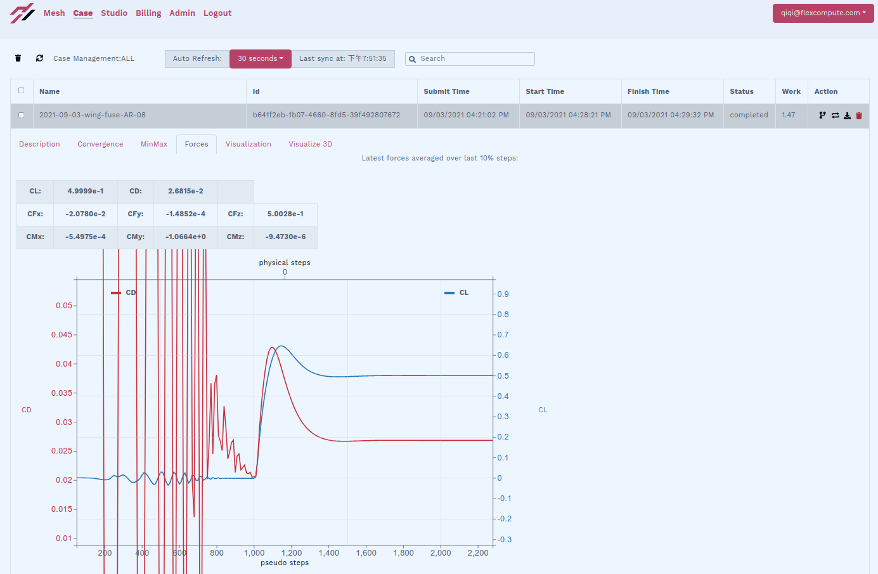Click the trash icon above the case table
Screen dimensions: 878x574
(x=18, y=58)
